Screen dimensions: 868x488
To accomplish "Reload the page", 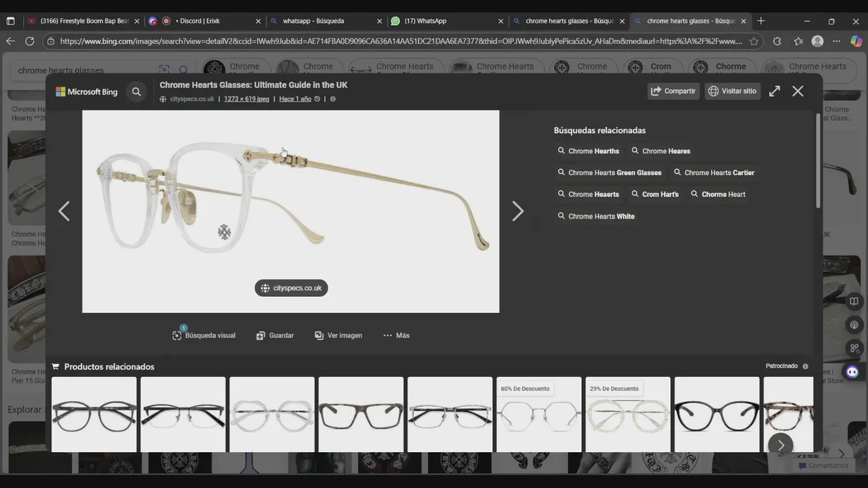I will click(29, 41).
